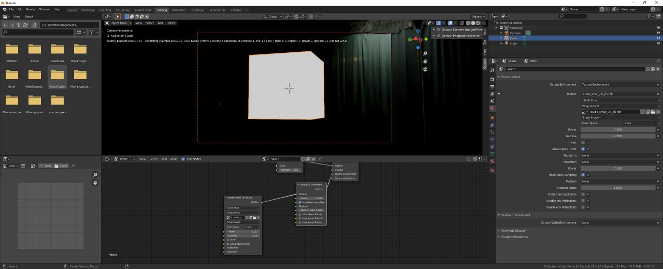Open the World properties tab

point(492,109)
